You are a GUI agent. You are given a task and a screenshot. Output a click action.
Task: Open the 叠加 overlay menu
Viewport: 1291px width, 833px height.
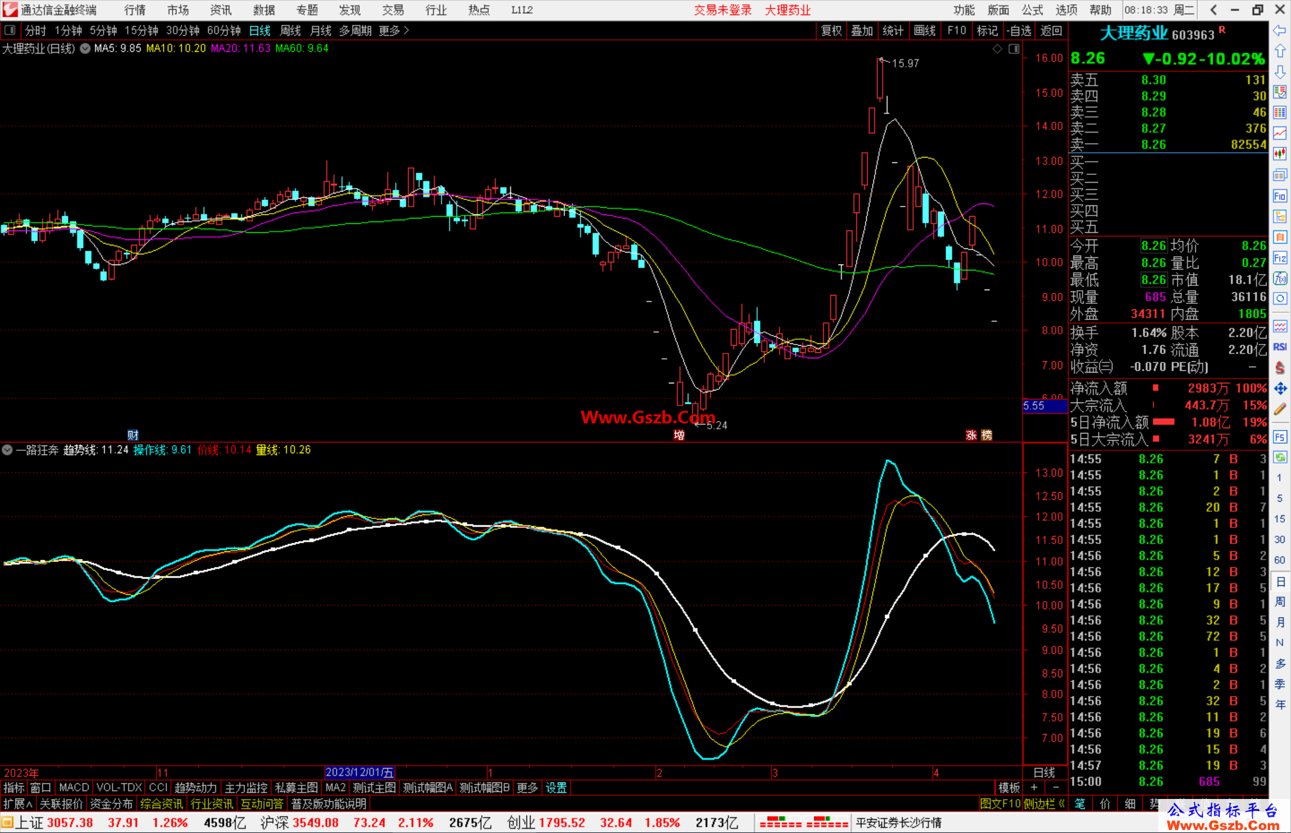coord(862,30)
